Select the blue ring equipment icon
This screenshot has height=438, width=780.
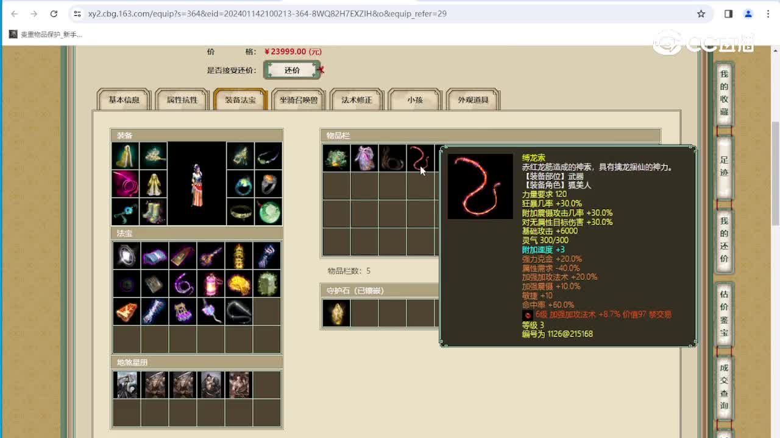(240, 184)
